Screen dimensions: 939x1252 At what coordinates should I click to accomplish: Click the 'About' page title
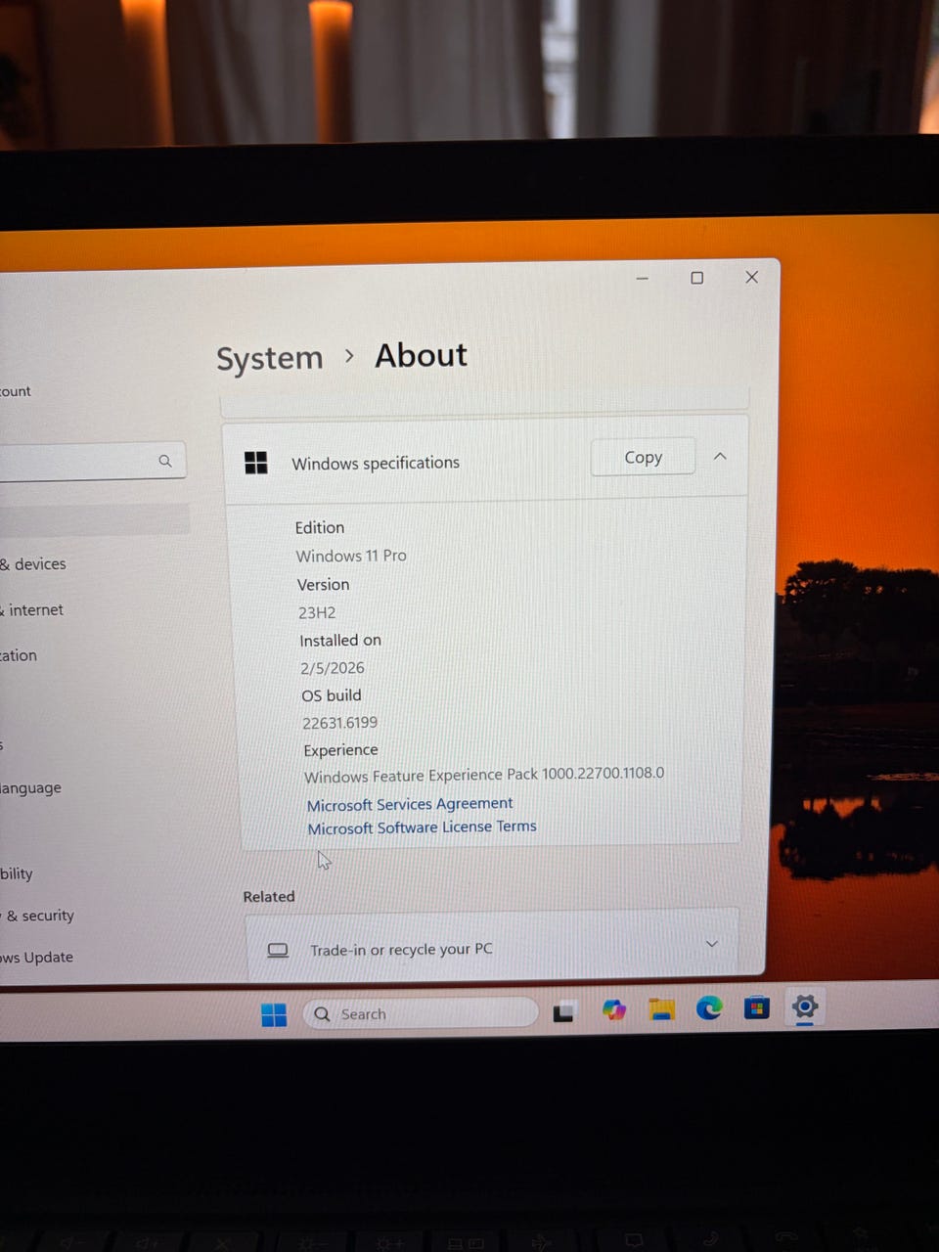tap(422, 355)
